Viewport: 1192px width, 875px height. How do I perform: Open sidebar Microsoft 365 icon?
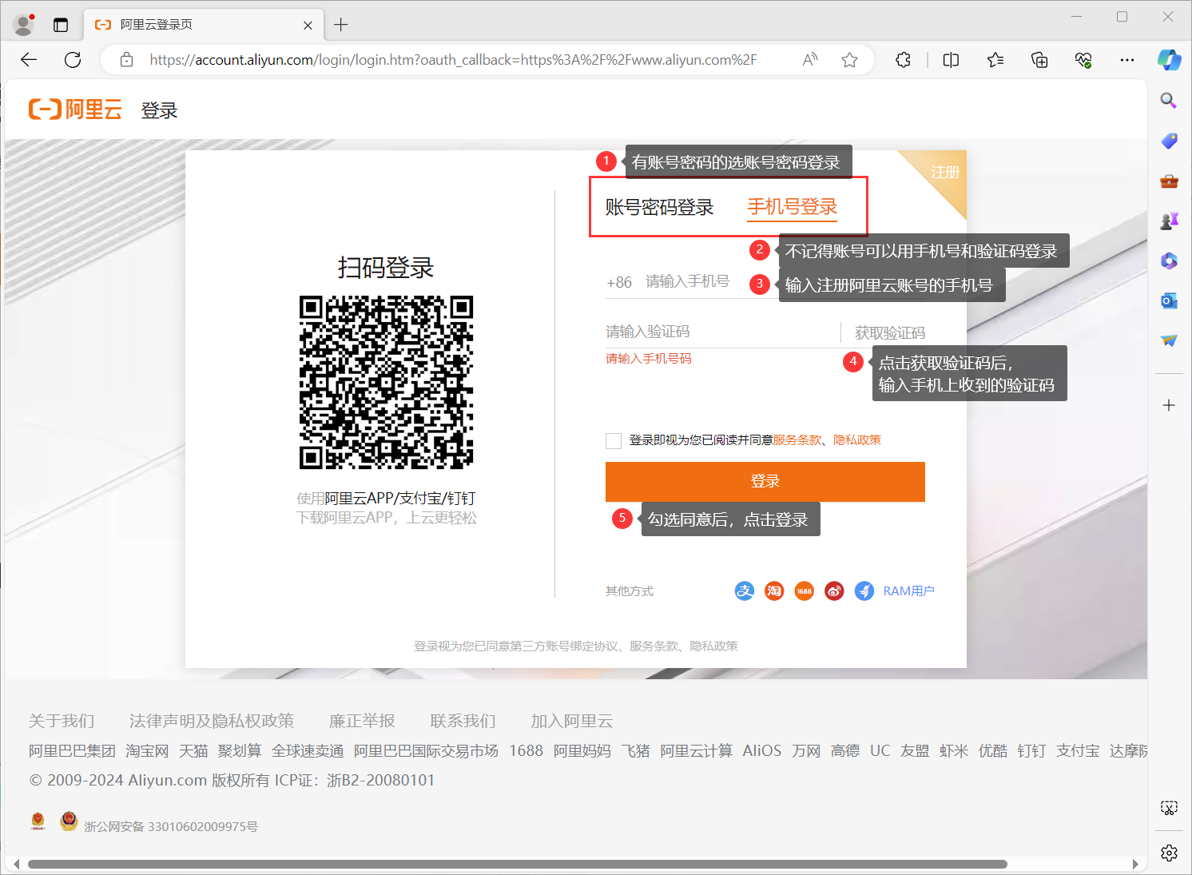1169,261
